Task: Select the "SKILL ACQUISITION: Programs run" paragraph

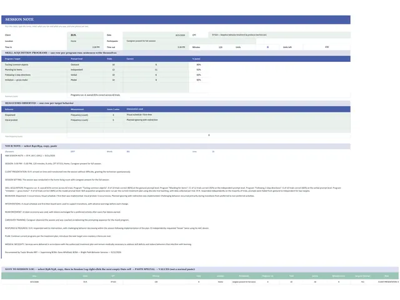Action: pyautogui.click(x=173, y=189)
